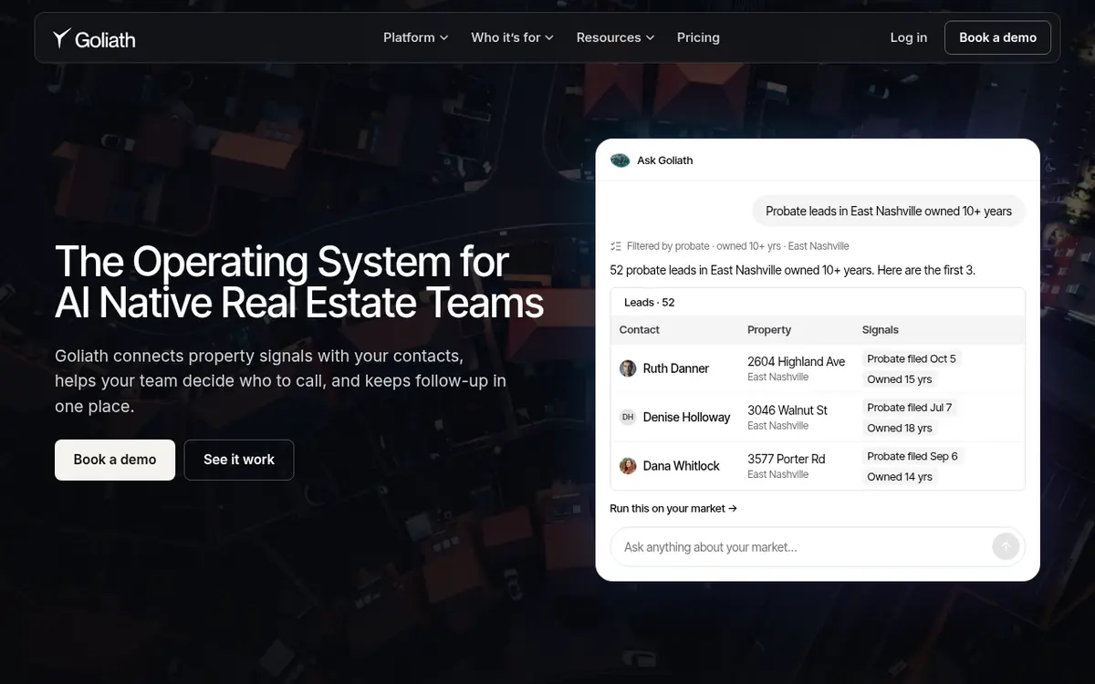
Task: Click the Log in link
Action: tap(908, 37)
